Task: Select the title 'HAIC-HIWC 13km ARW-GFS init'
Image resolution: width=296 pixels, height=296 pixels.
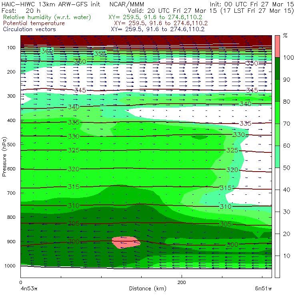Action: click(50, 4)
